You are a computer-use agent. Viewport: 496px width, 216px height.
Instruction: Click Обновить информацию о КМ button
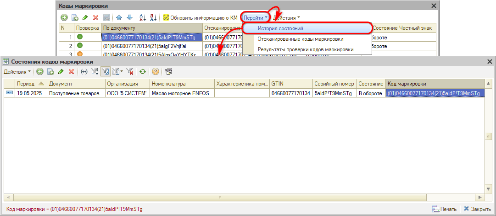(x=200, y=18)
